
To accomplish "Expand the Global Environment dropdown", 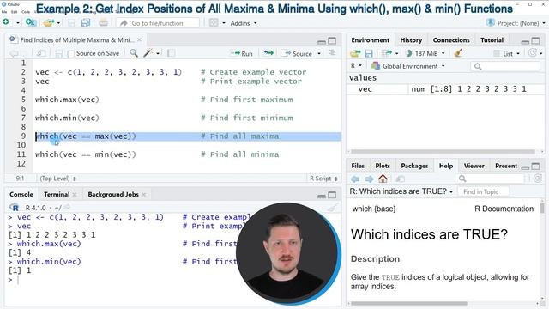I will pos(408,66).
